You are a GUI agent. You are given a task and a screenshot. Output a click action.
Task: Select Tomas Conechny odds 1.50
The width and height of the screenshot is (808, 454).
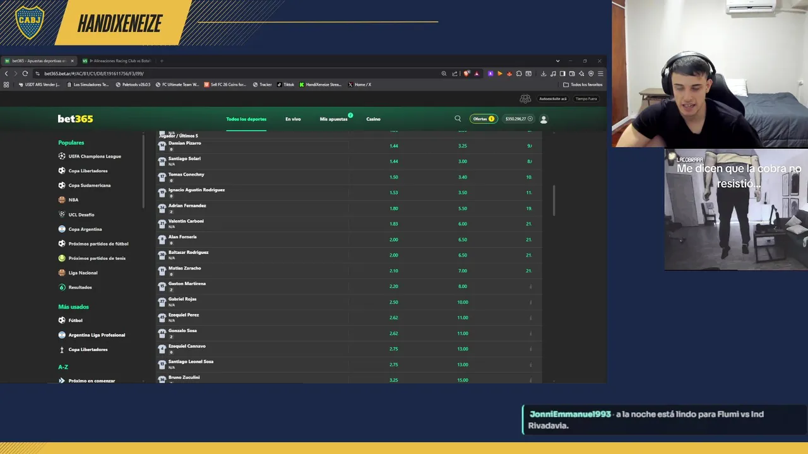click(x=394, y=177)
